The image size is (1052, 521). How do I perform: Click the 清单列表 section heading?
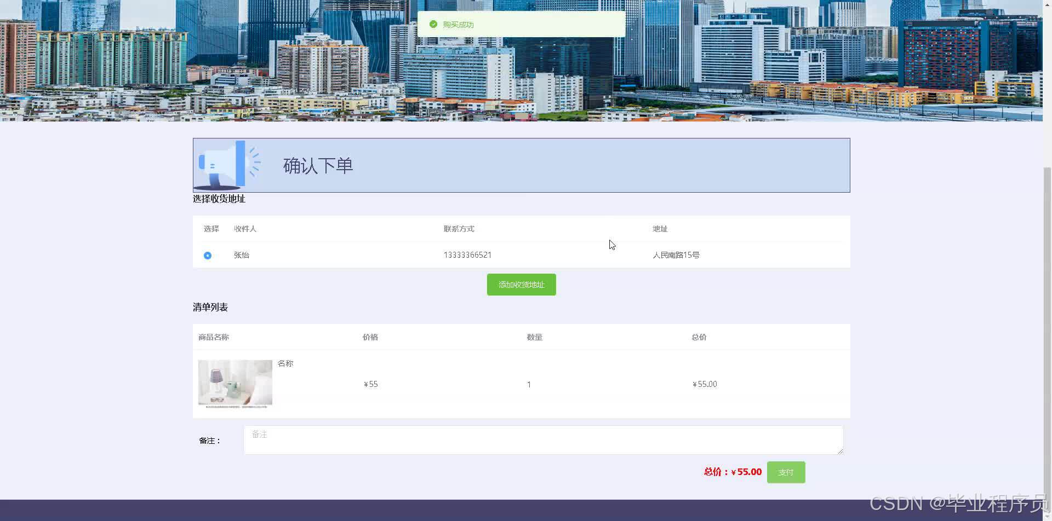coord(210,307)
